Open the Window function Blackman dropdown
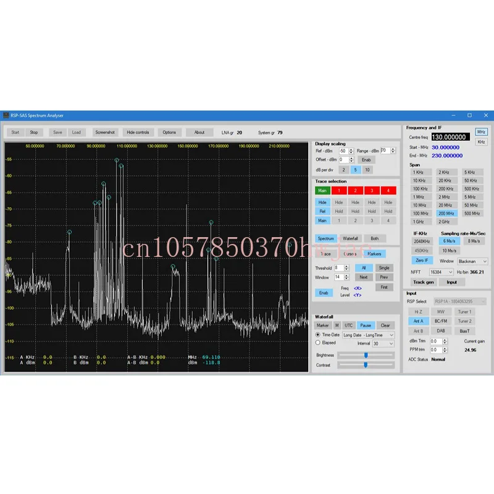 [472, 261]
